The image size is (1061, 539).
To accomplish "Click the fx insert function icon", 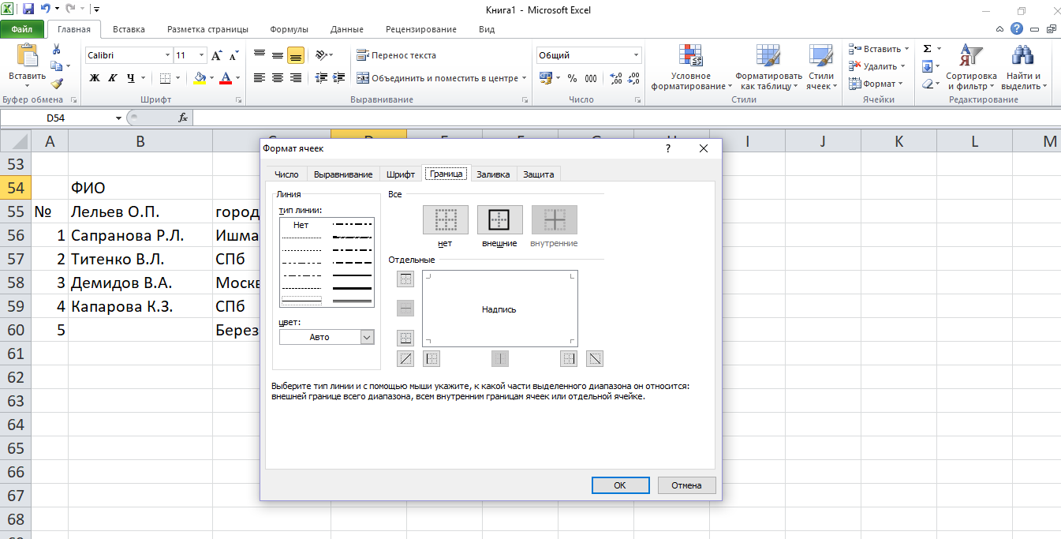I will click(183, 118).
